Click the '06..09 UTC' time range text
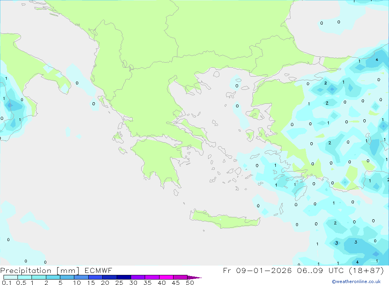 (x=320, y=270)
